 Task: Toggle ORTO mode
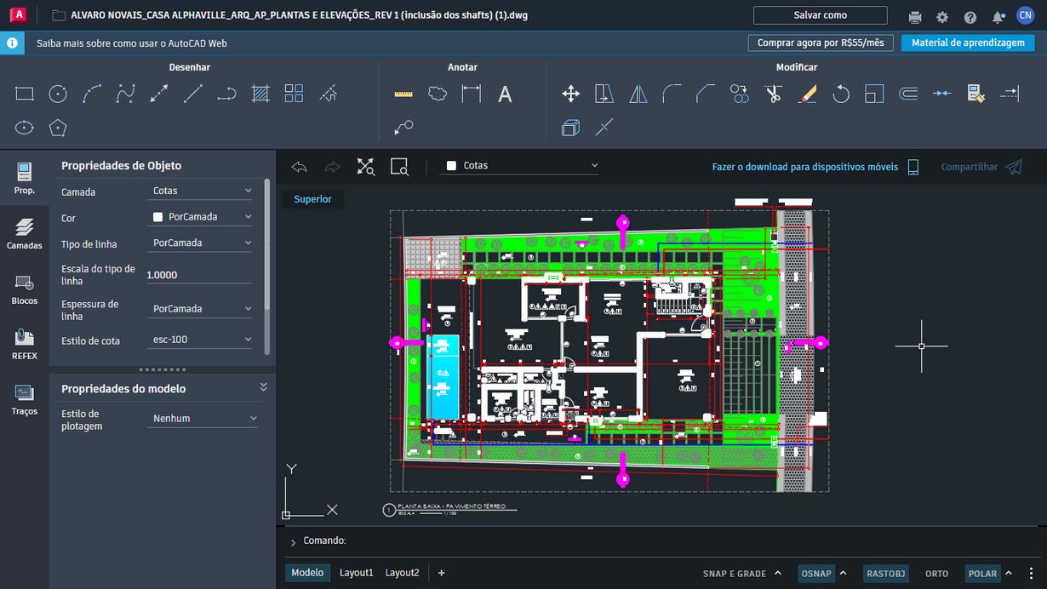936,574
